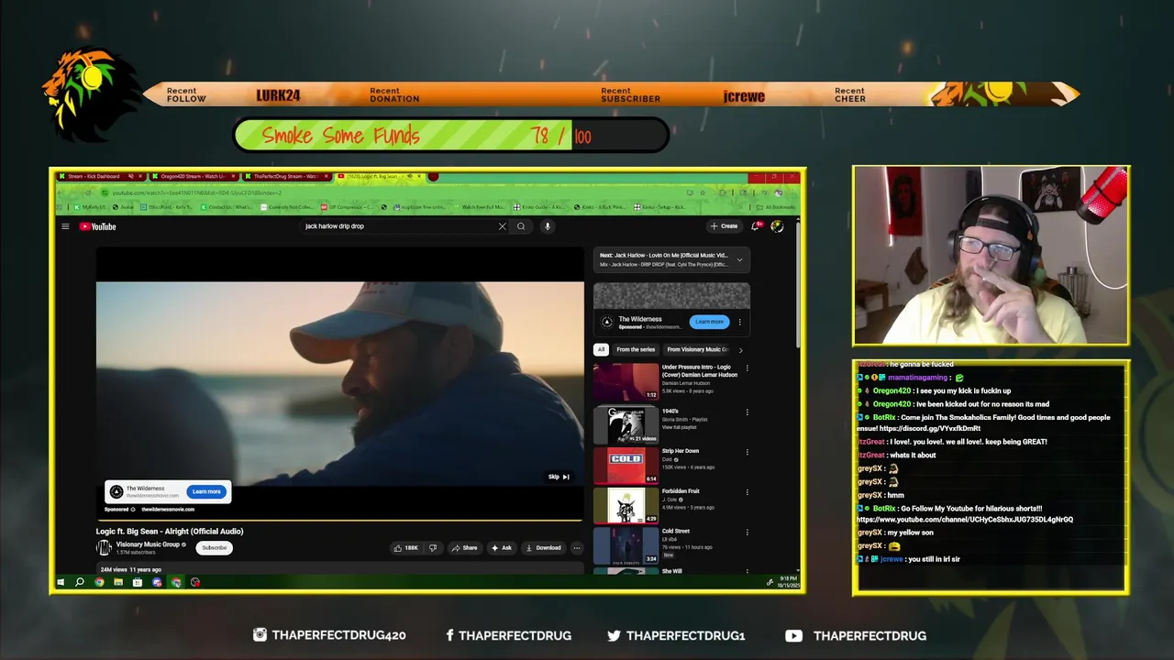Like the video with the 188K thumbs-up
1174x660 pixels.
coord(405,548)
